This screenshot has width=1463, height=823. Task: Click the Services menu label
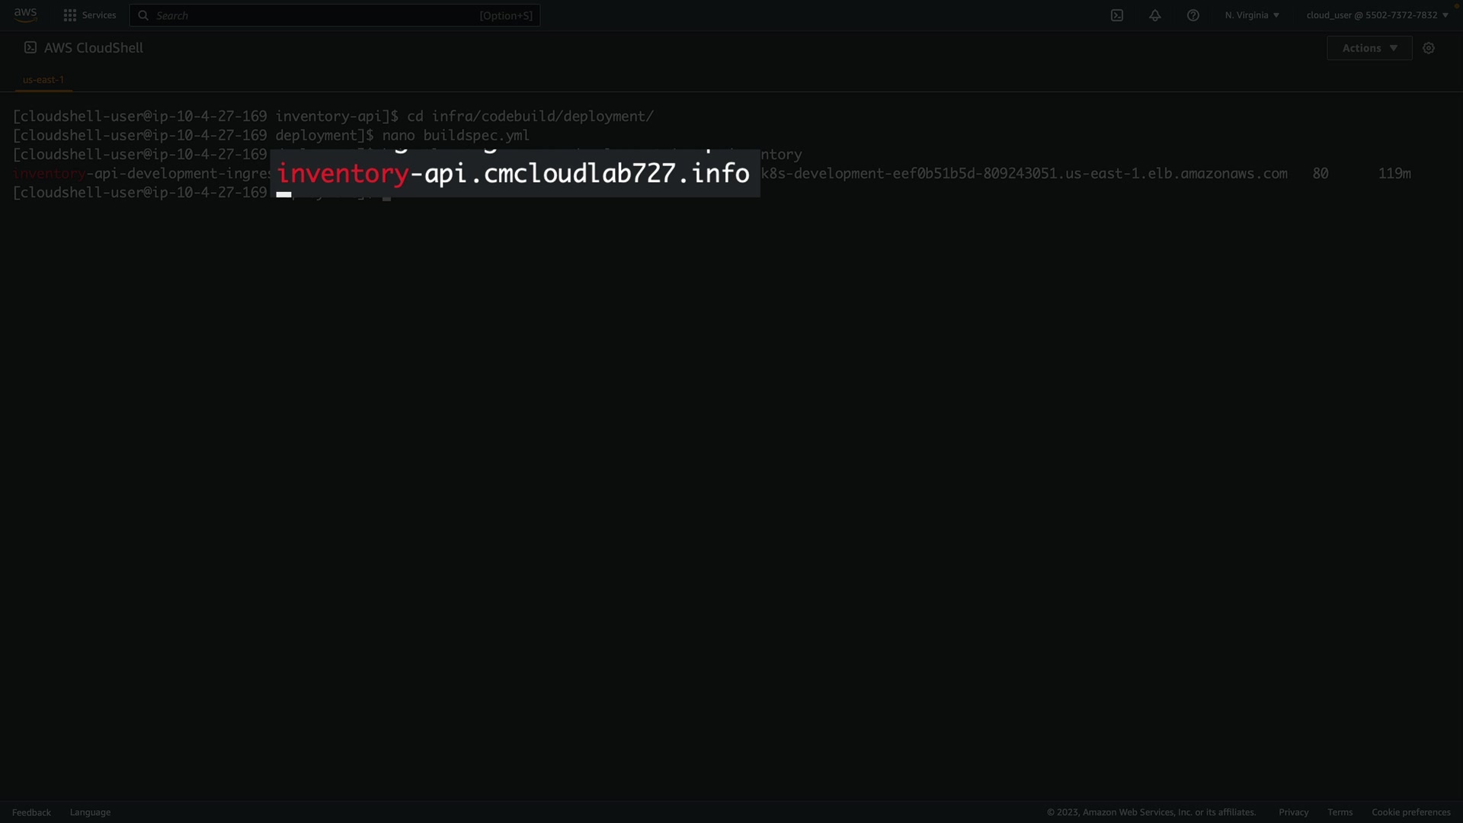click(99, 15)
